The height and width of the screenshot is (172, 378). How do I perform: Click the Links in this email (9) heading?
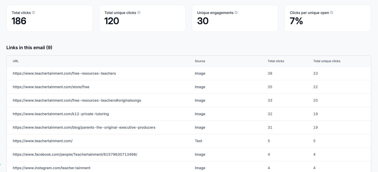[x=29, y=48]
